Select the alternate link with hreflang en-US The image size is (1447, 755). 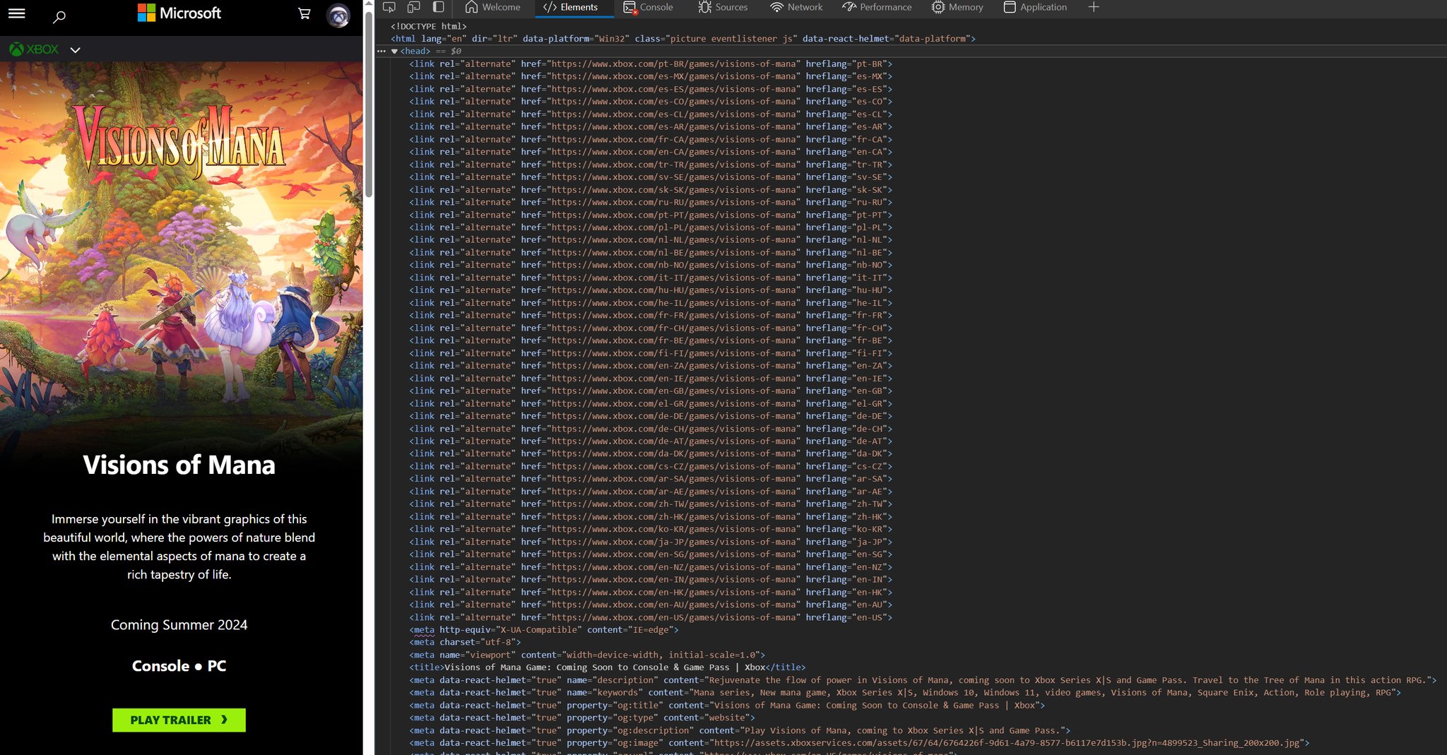[651, 618]
